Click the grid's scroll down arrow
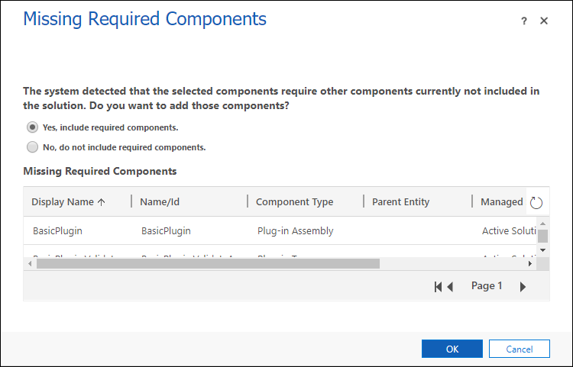 coord(542,249)
